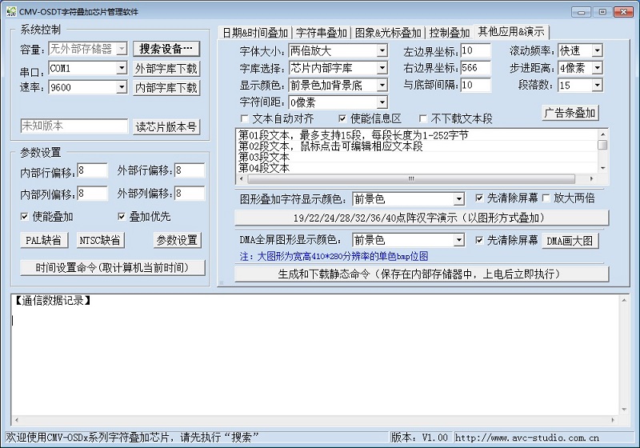Screen dimensions: 640x448
Task: Expand the 滚动频率 dropdown
Action: point(596,51)
